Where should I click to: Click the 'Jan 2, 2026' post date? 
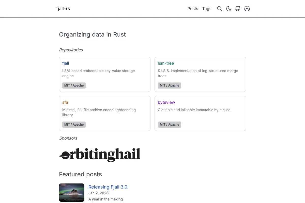click(x=98, y=193)
